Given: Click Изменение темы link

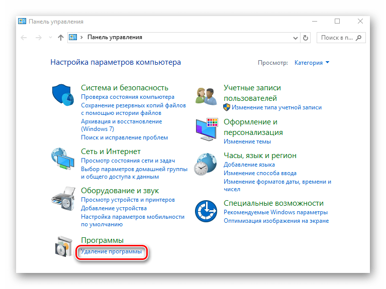Looking at the screenshot, I should click(247, 141).
